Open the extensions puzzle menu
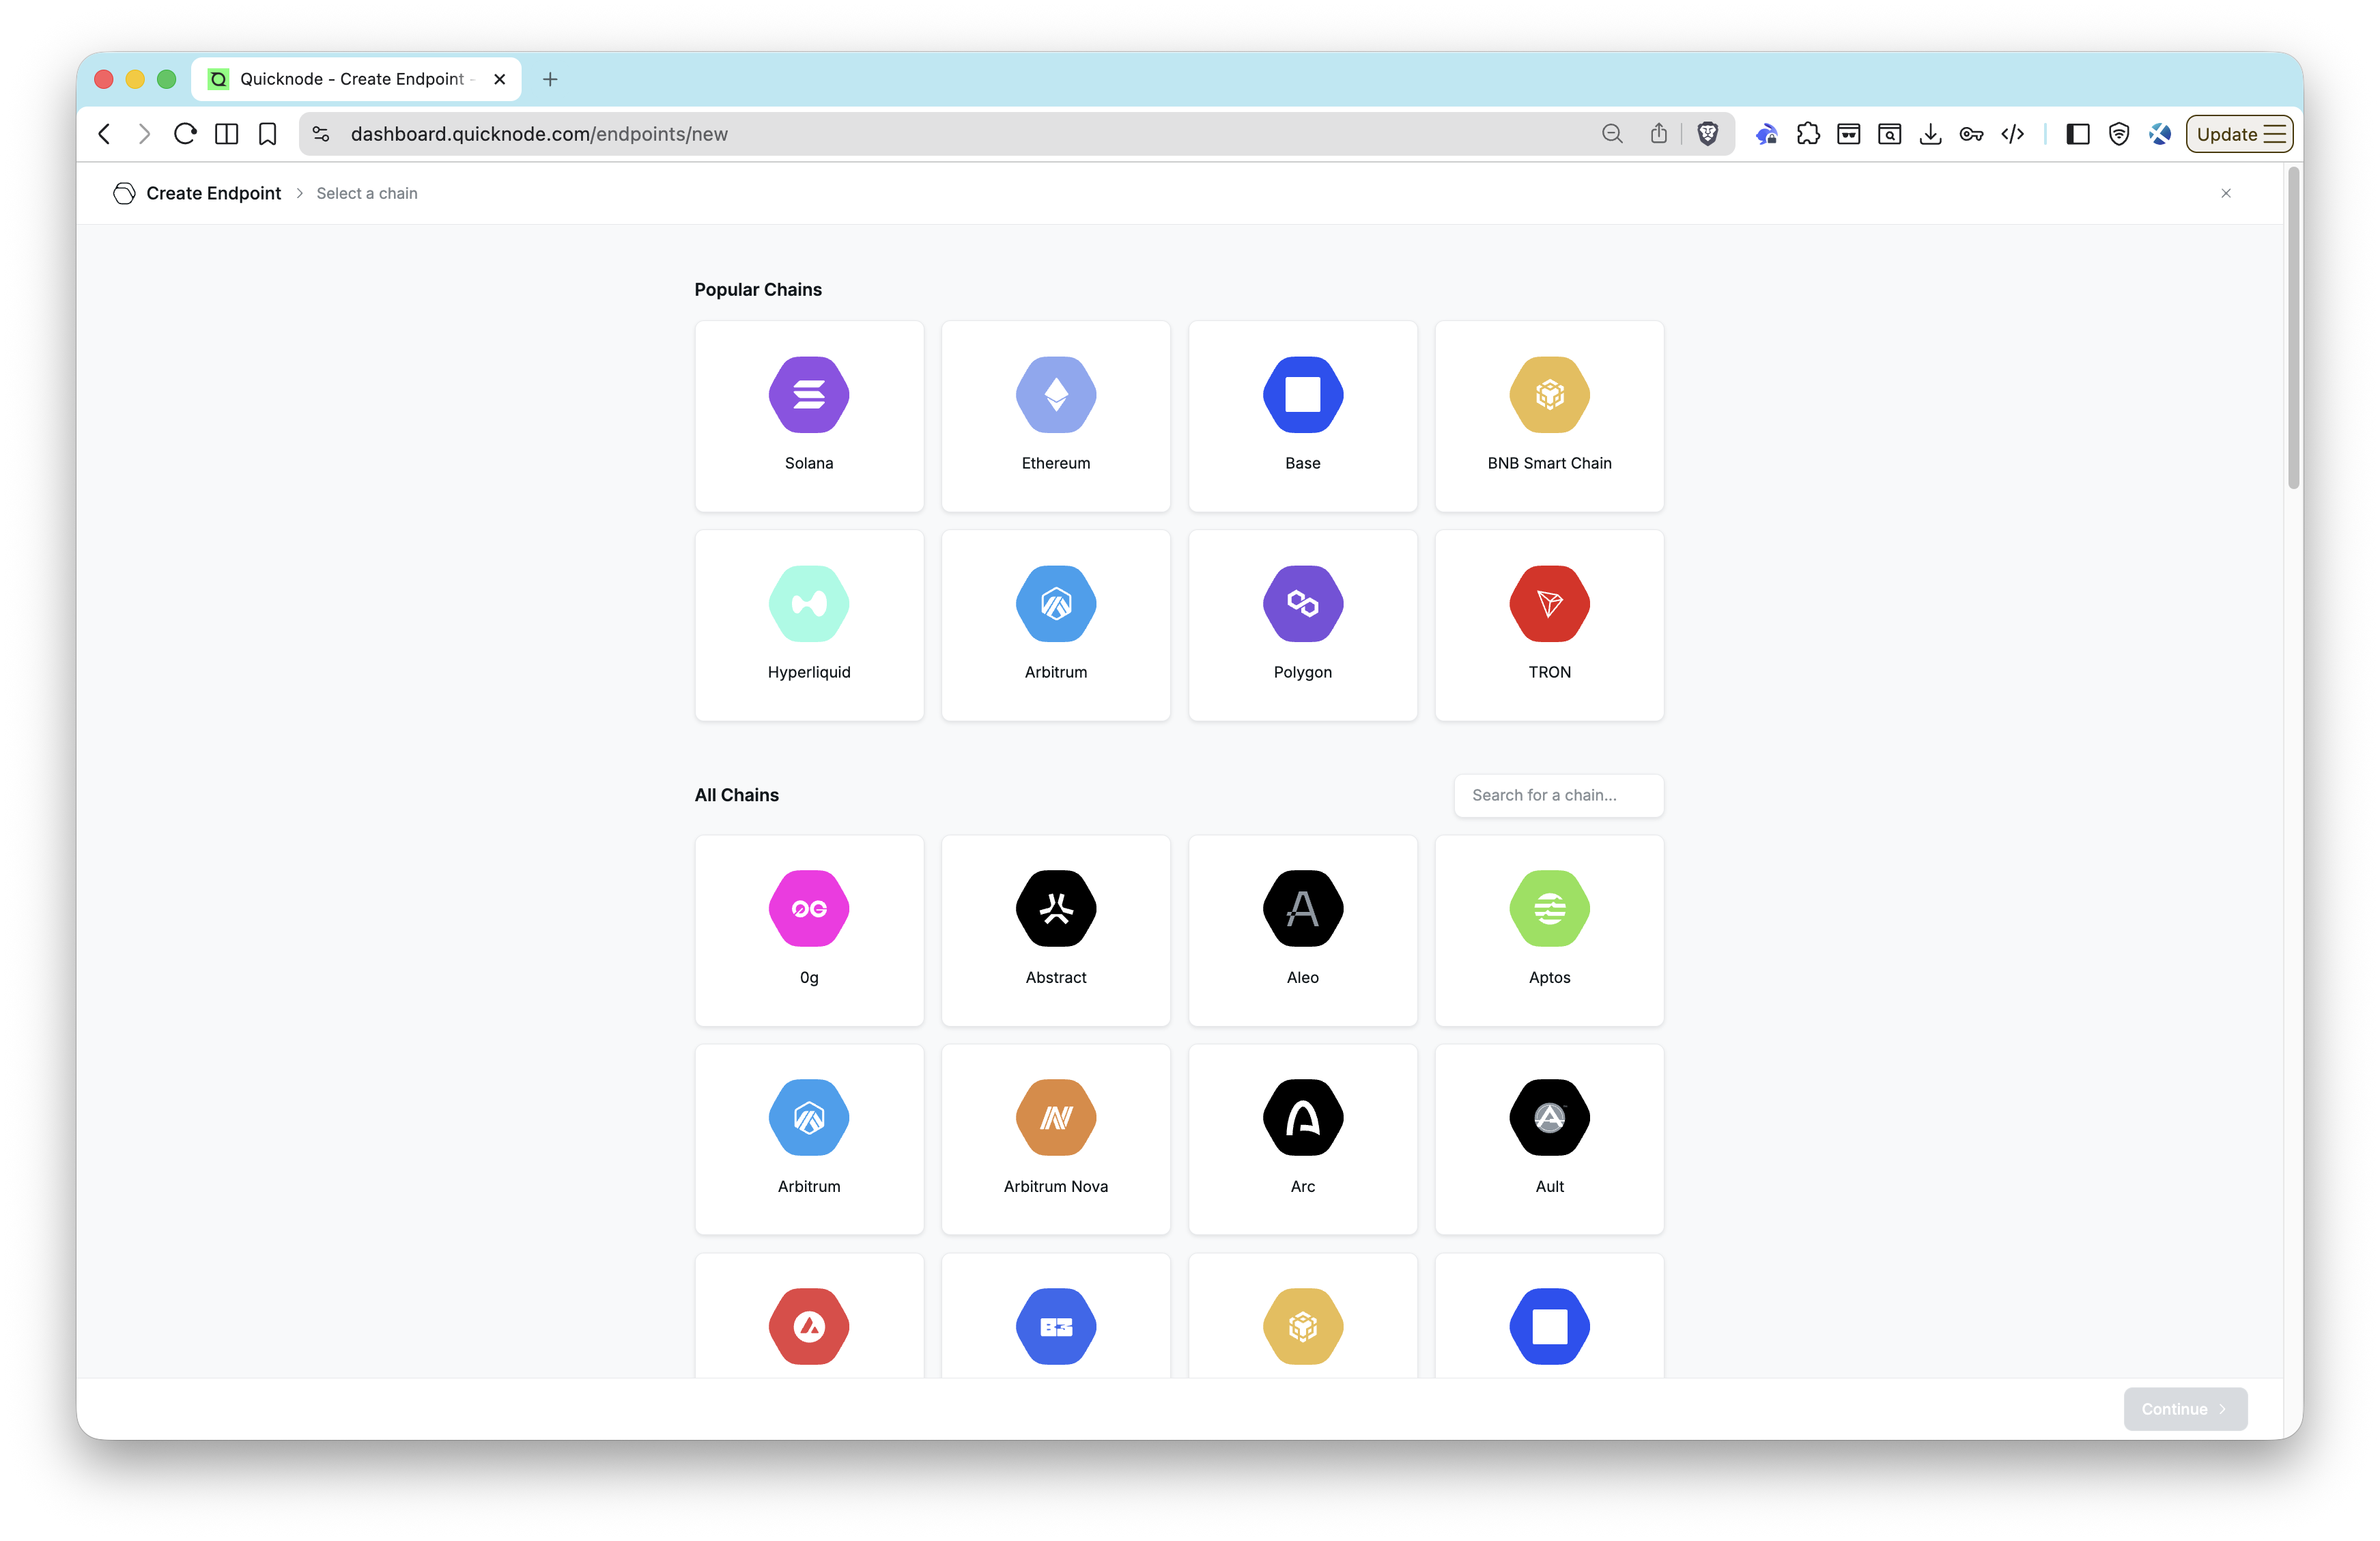This screenshot has height=1541, width=2380. pyautogui.click(x=1808, y=134)
